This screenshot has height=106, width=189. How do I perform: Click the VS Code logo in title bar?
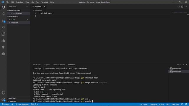pyautogui.click(x=3, y=2)
